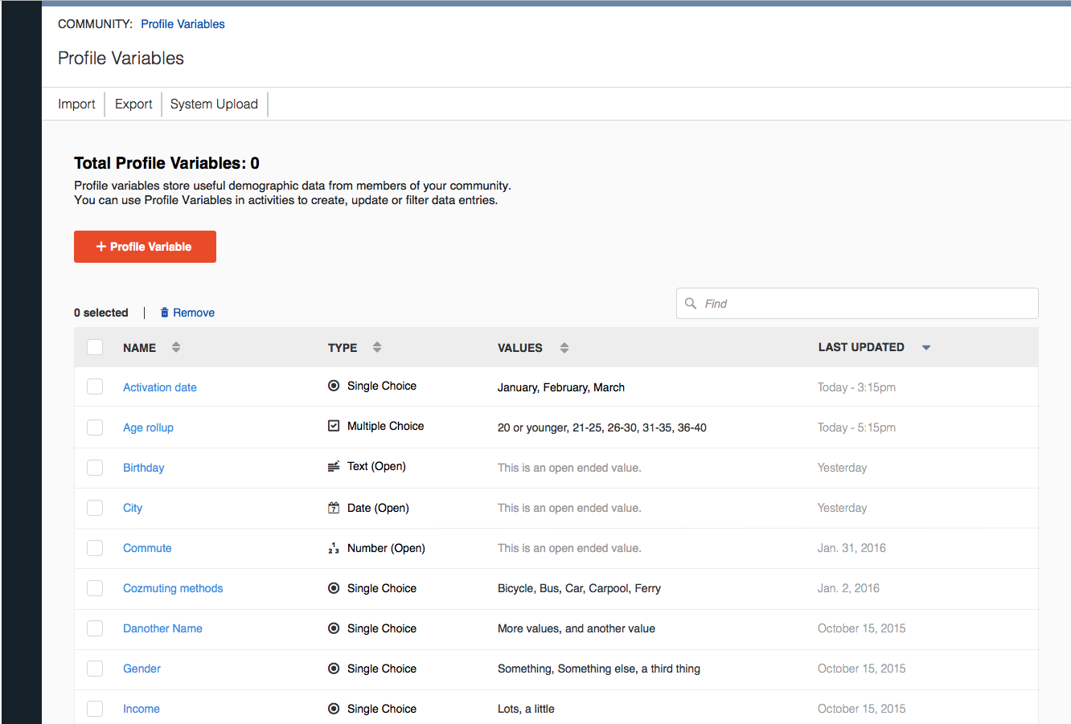Click the Number (Open) icon in Commute row
The image size is (1071, 724).
point(334,548)
